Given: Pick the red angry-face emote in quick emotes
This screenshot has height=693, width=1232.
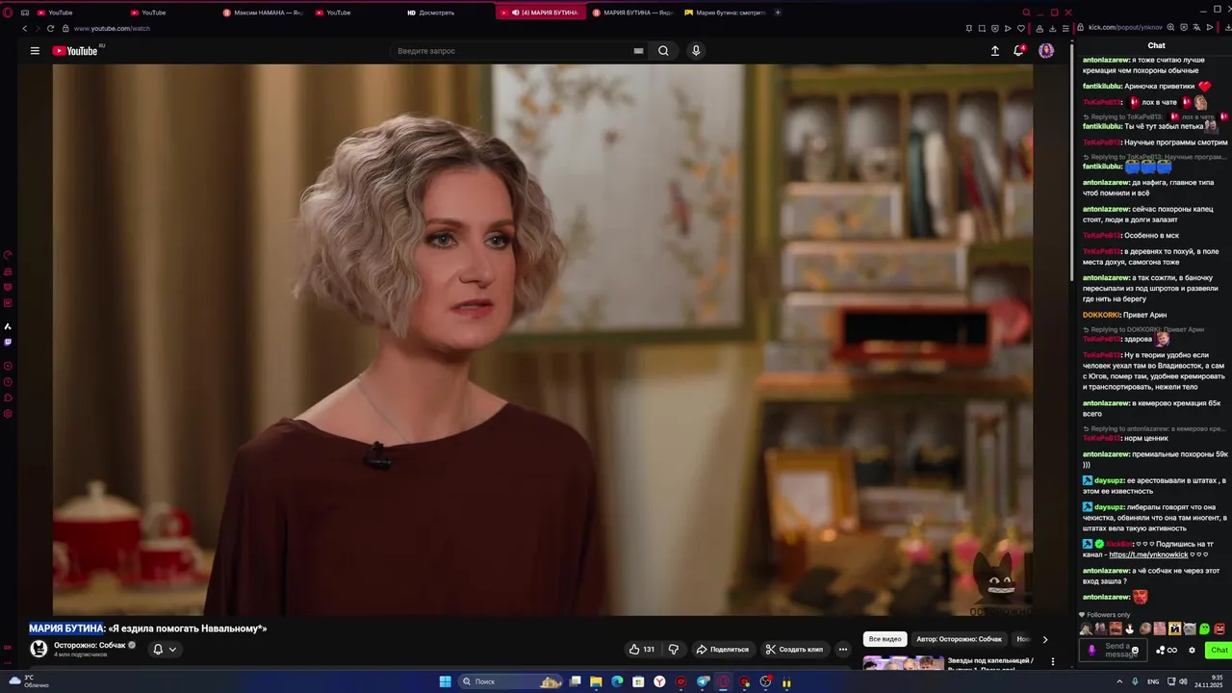Looking at the screenshot, I should click(x=1219, y=629).
